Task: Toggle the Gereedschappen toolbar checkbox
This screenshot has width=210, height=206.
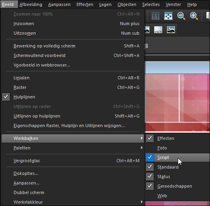Action: tap(150, 186)
